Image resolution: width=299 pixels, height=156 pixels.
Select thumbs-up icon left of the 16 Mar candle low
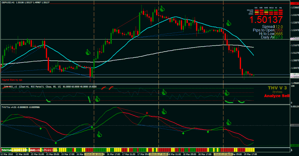tap(88, 52)
